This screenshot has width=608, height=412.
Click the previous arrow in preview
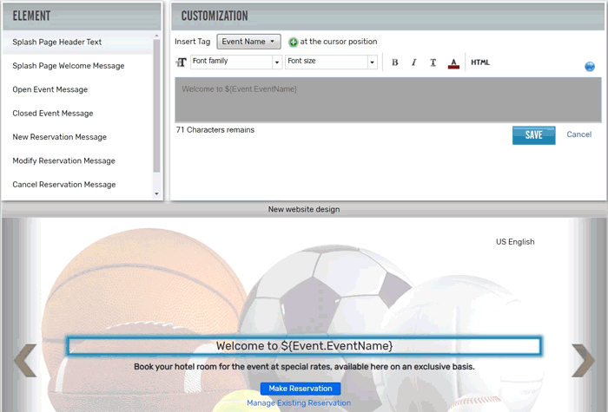pyautogui.click(x=25, y=360)
